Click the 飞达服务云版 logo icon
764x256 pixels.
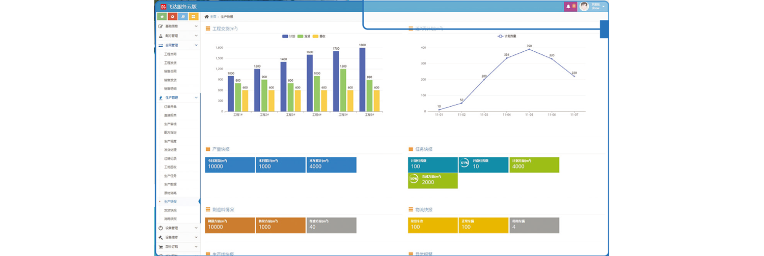tap(163, 7)
